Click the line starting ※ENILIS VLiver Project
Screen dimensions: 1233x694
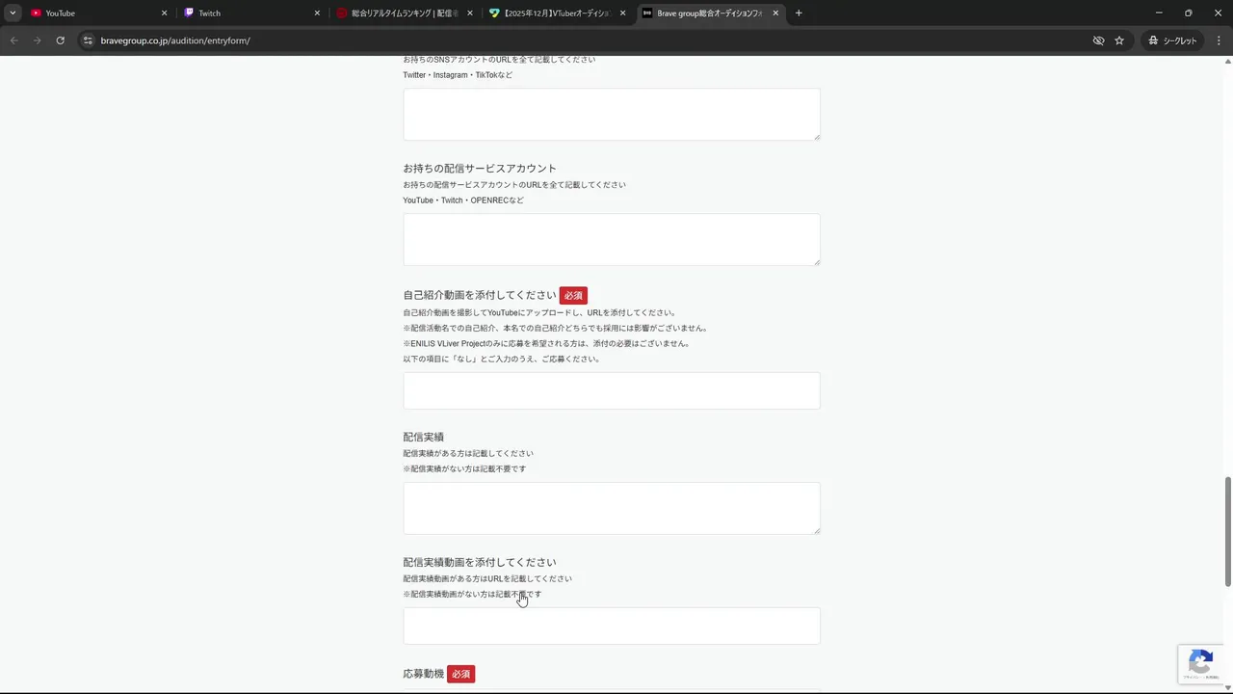(546, 344)
